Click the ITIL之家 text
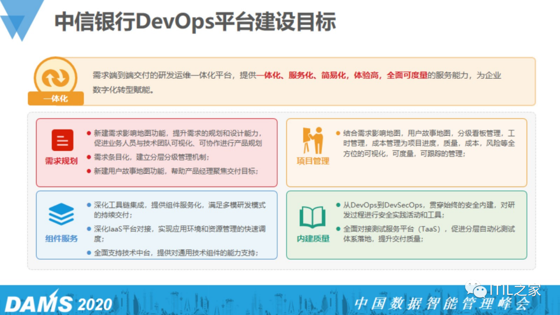 (515, 290)
